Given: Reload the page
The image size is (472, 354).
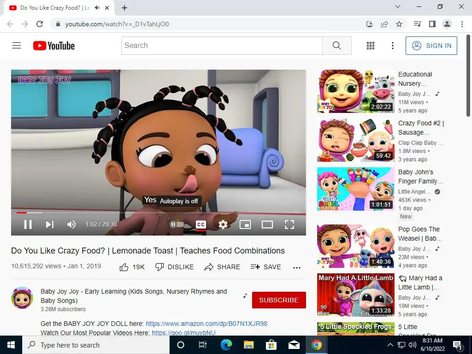Looking at the screenshot, I should point(40,24).
